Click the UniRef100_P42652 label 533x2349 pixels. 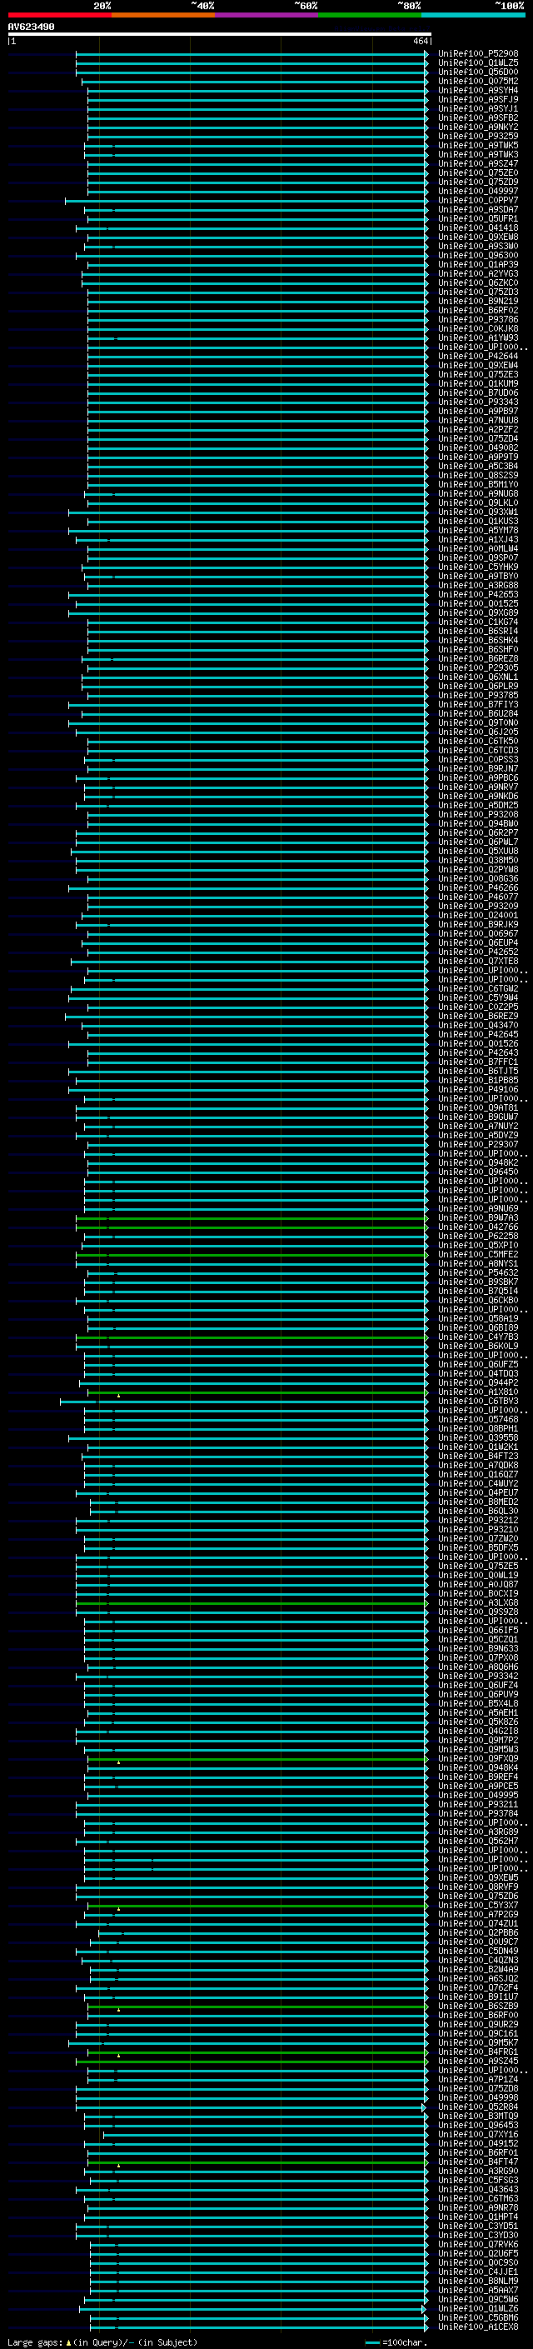[478, 952]
